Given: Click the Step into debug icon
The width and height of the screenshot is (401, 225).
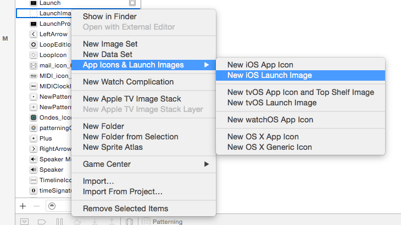Looking at the screenshot, I should (x=94, y=222).
